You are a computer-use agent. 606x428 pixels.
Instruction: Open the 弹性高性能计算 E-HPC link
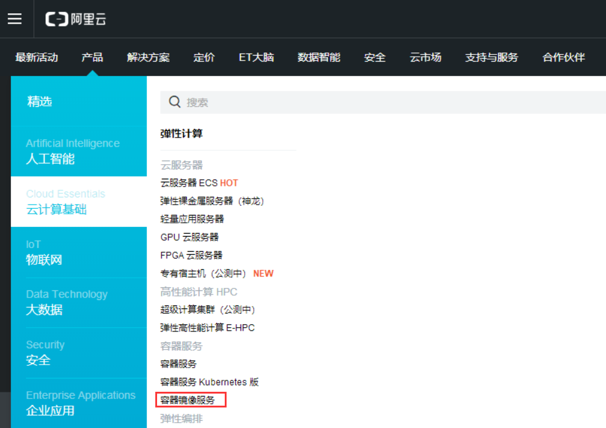pos(208,328)
